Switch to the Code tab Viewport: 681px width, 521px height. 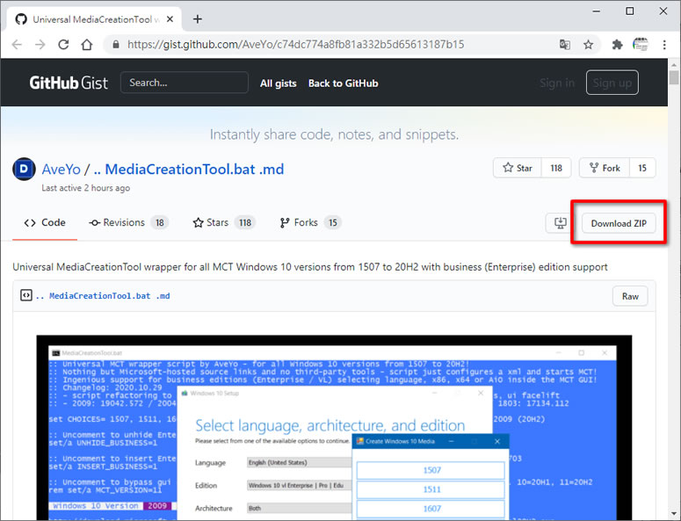45,223
